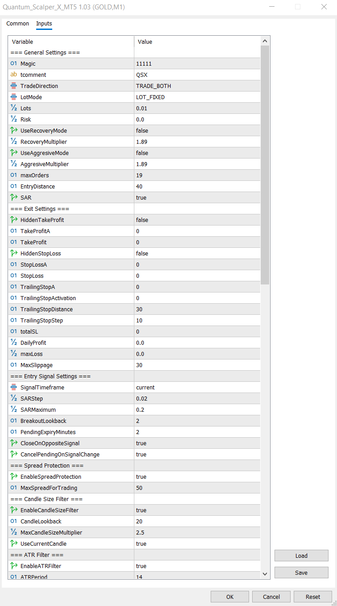This screenshot has height=606, width=337.
Task: Edit the maxOrders value 19
Action: point(197,176)
